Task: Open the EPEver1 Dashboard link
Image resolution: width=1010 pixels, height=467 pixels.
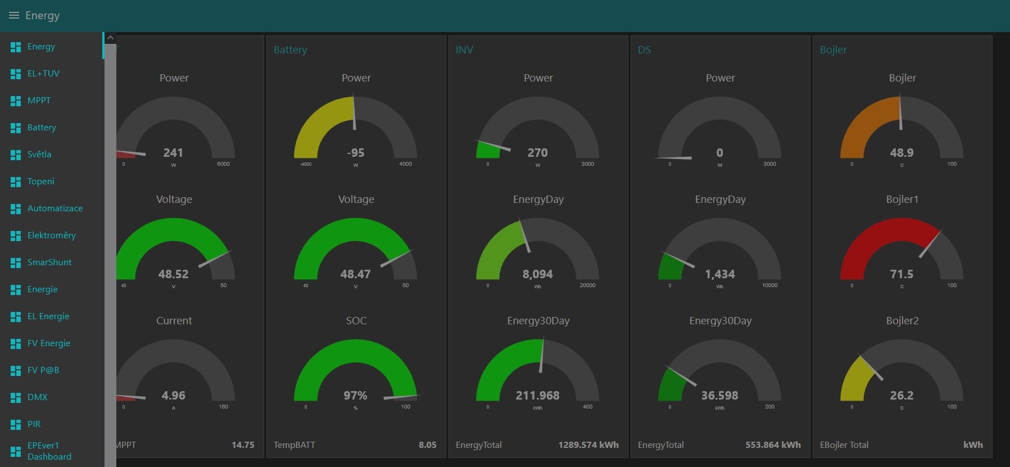Action: [49, 451]
